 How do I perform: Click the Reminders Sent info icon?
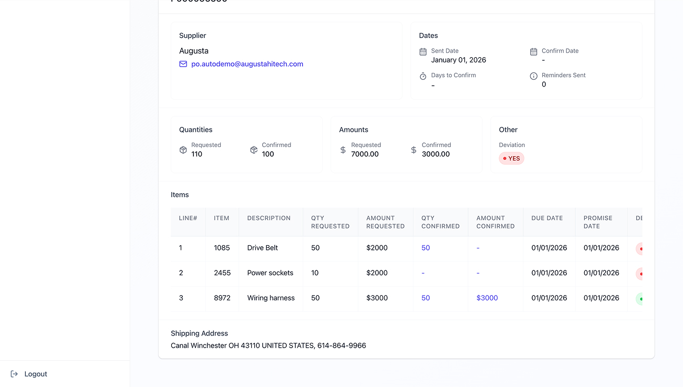(x=533, y=76)
